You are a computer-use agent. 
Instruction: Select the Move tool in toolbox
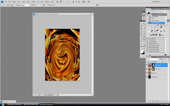pyautogui.click(x=144, y=24)
